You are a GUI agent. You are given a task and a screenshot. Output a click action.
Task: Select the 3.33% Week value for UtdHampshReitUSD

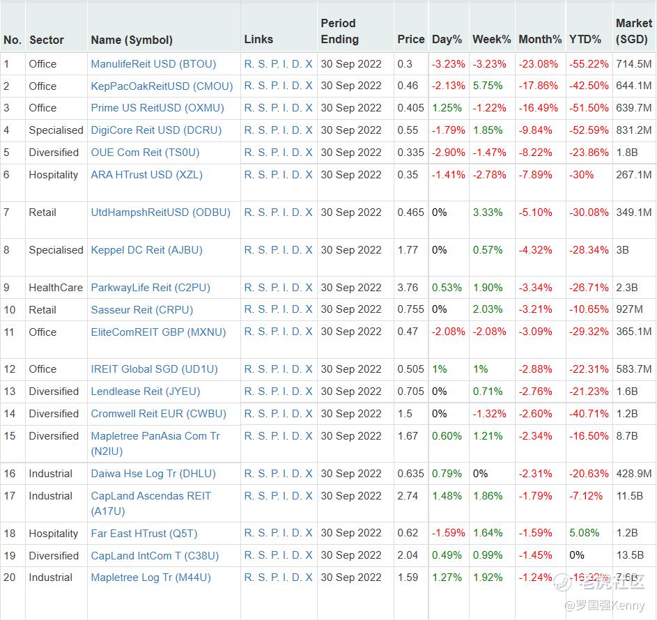point(488,212)
